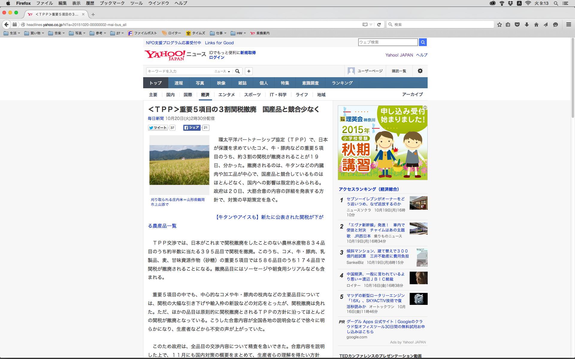Share article via Facebook シェア button

192,128
